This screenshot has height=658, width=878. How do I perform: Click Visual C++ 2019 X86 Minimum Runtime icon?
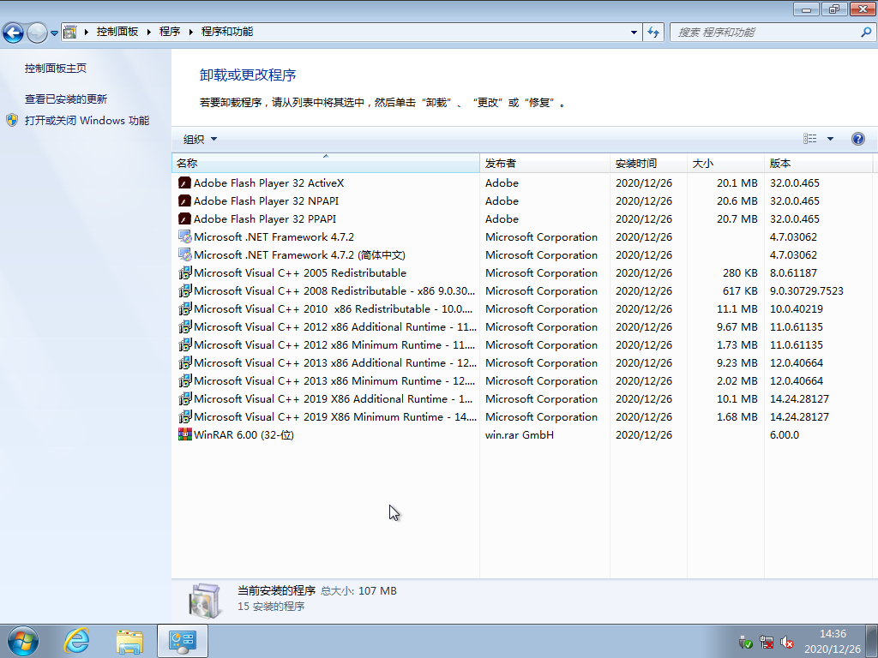(185, 417)
